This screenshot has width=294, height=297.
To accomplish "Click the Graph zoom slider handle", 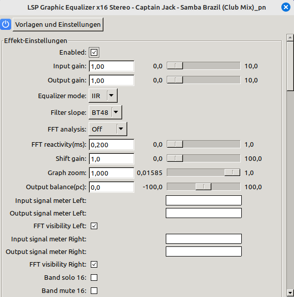I will tap(232, 173).
